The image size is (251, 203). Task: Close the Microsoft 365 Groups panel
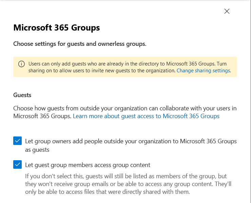point(227,11)
